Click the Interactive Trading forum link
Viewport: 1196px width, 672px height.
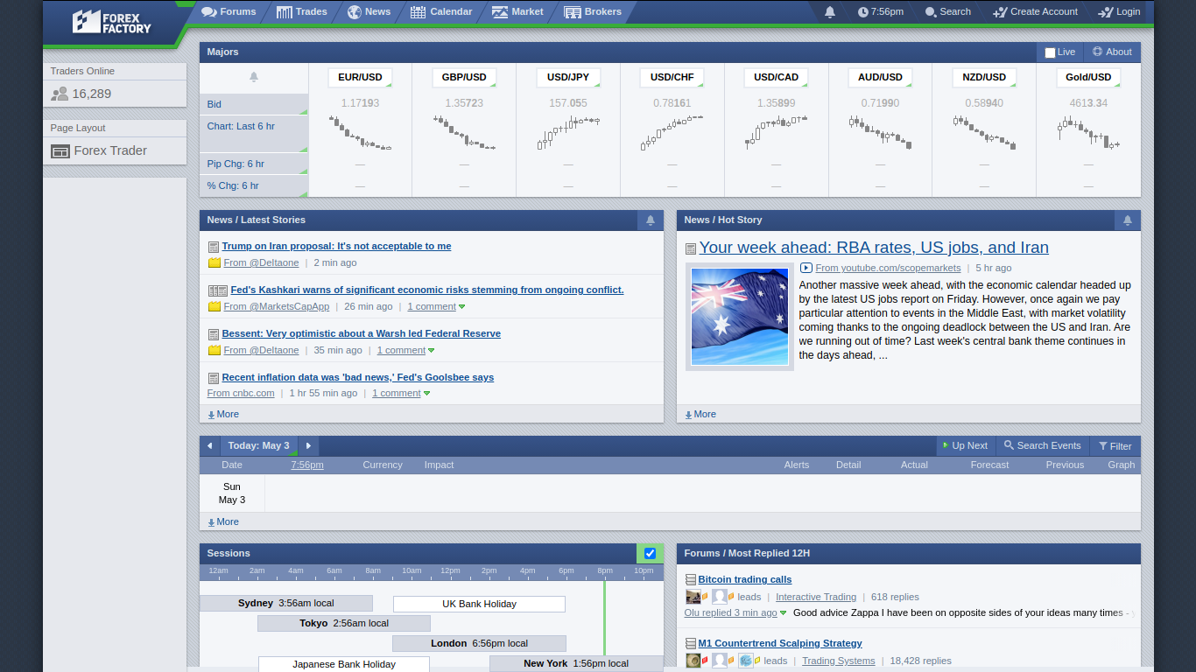pos(816,598)
